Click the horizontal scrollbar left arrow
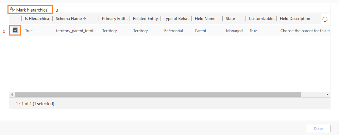Screen dimensions: 339x135 tap(12, 95)
